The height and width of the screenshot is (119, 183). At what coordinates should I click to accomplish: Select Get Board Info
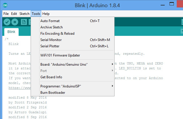pos(51,77)
